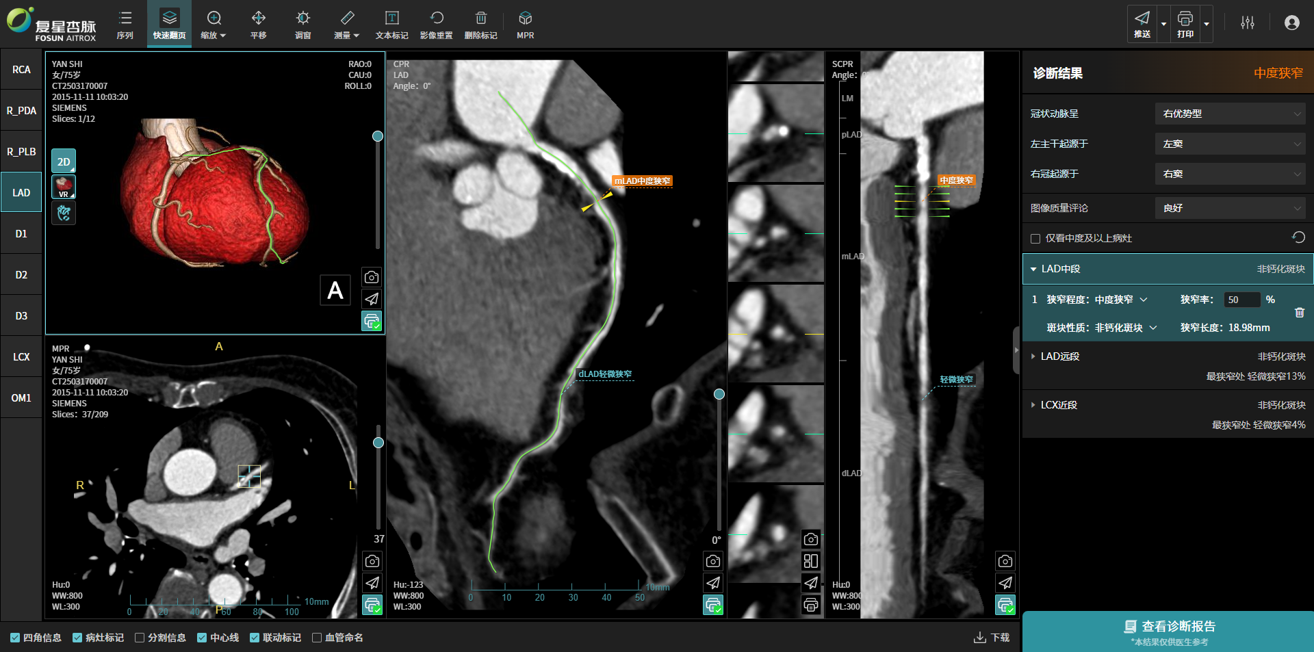
Task: Download results with 下载 icon
Action: point(992,638)
